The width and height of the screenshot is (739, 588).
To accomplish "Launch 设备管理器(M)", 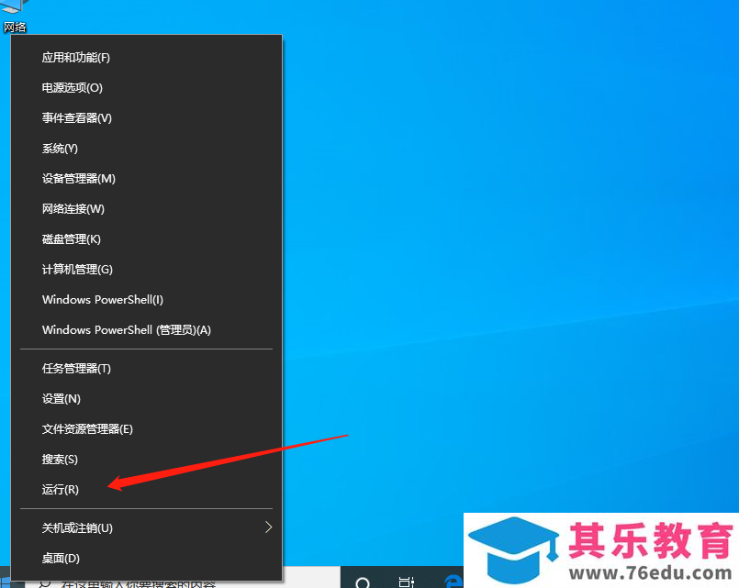I will pyautogui.click(x=147, y=179).
